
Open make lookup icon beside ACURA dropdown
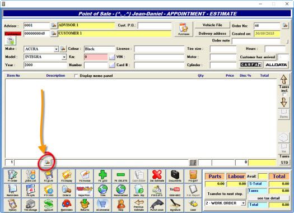[x=63, y=49]
